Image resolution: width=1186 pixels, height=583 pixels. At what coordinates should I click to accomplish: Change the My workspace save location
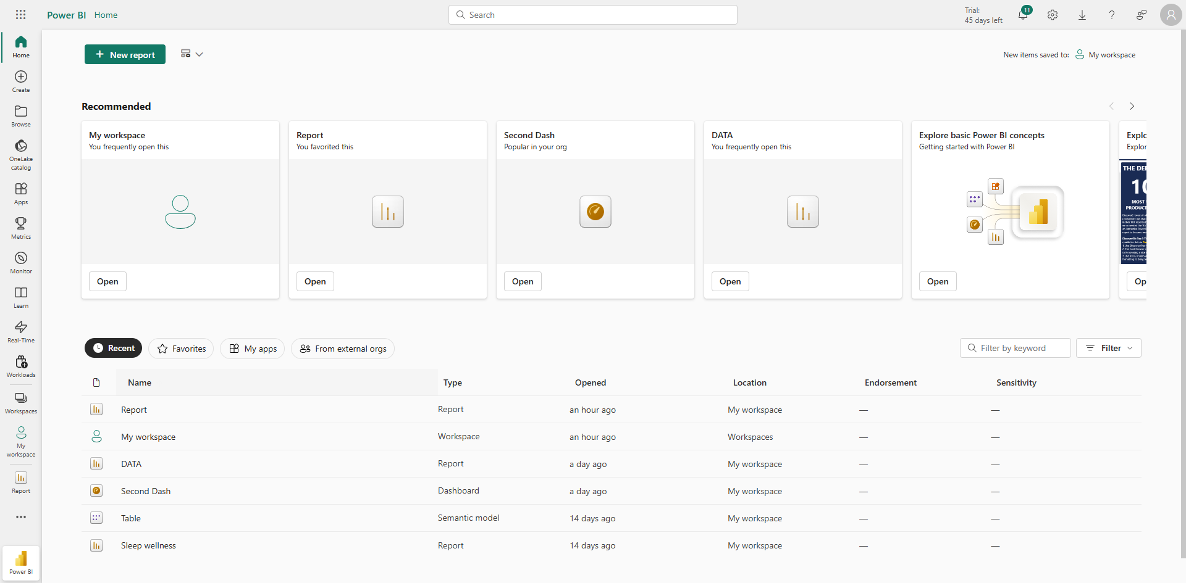click(1106, 55)
